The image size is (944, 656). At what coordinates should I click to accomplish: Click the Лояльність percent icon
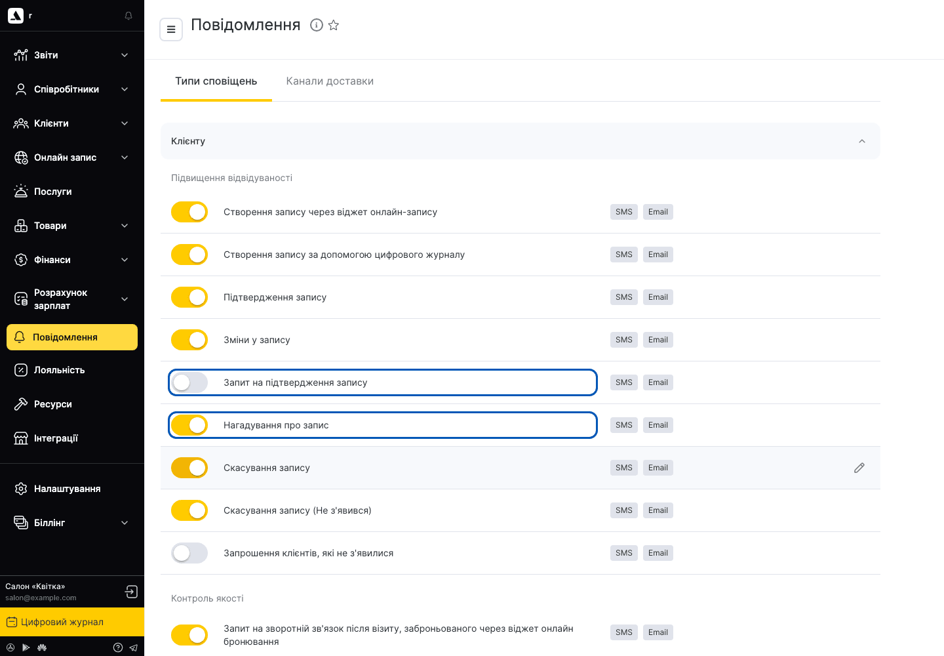click(21, 370)
